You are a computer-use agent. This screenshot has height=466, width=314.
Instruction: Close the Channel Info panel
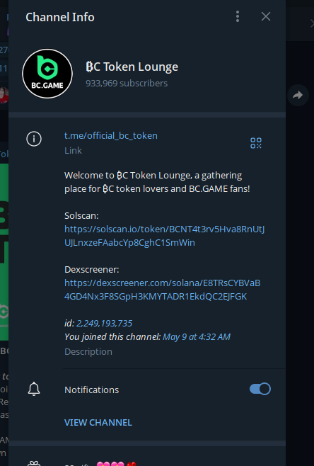click(x=266, y=17)
